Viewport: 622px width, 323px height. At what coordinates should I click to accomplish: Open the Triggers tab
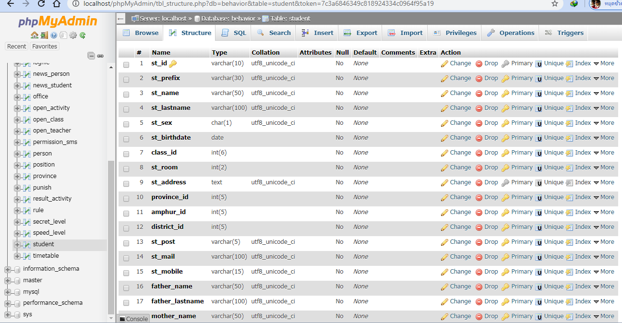pyautogui.click(x=564, y=33)
